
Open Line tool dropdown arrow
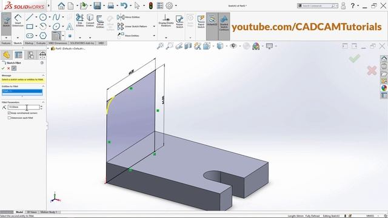(x=36, y=17)
